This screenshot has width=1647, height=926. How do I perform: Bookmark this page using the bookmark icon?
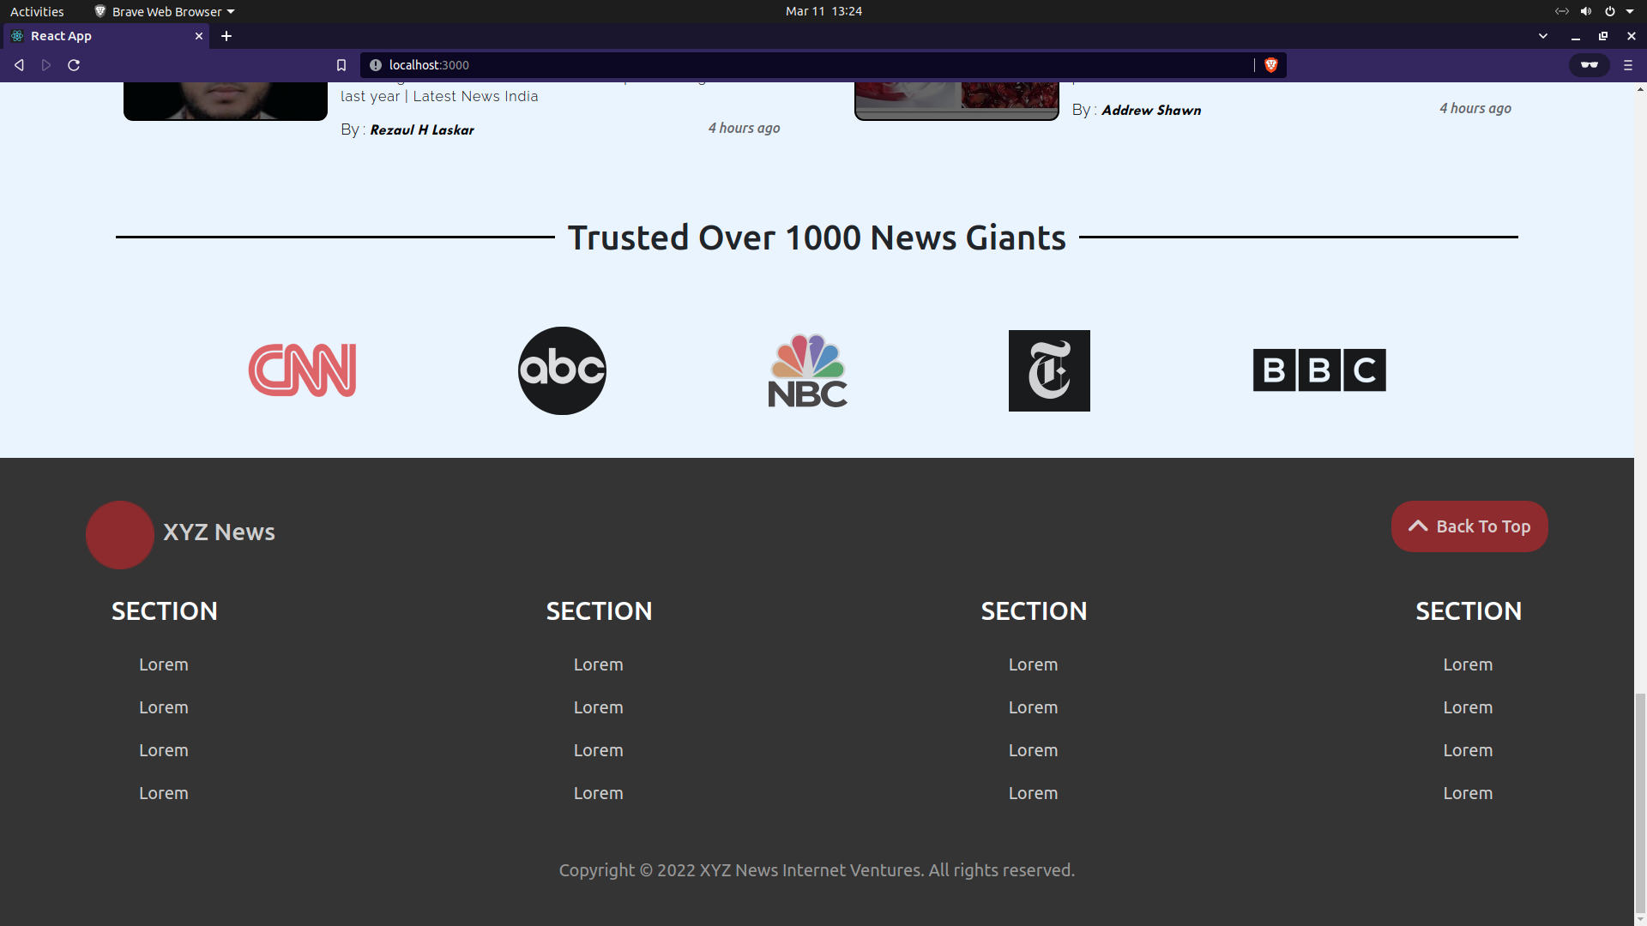[341, 65]
